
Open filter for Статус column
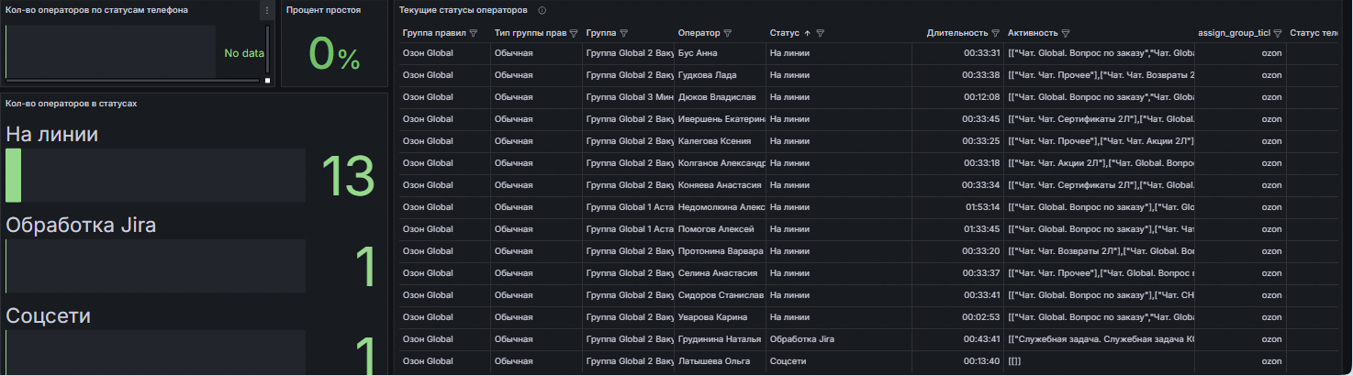point(821,33)
